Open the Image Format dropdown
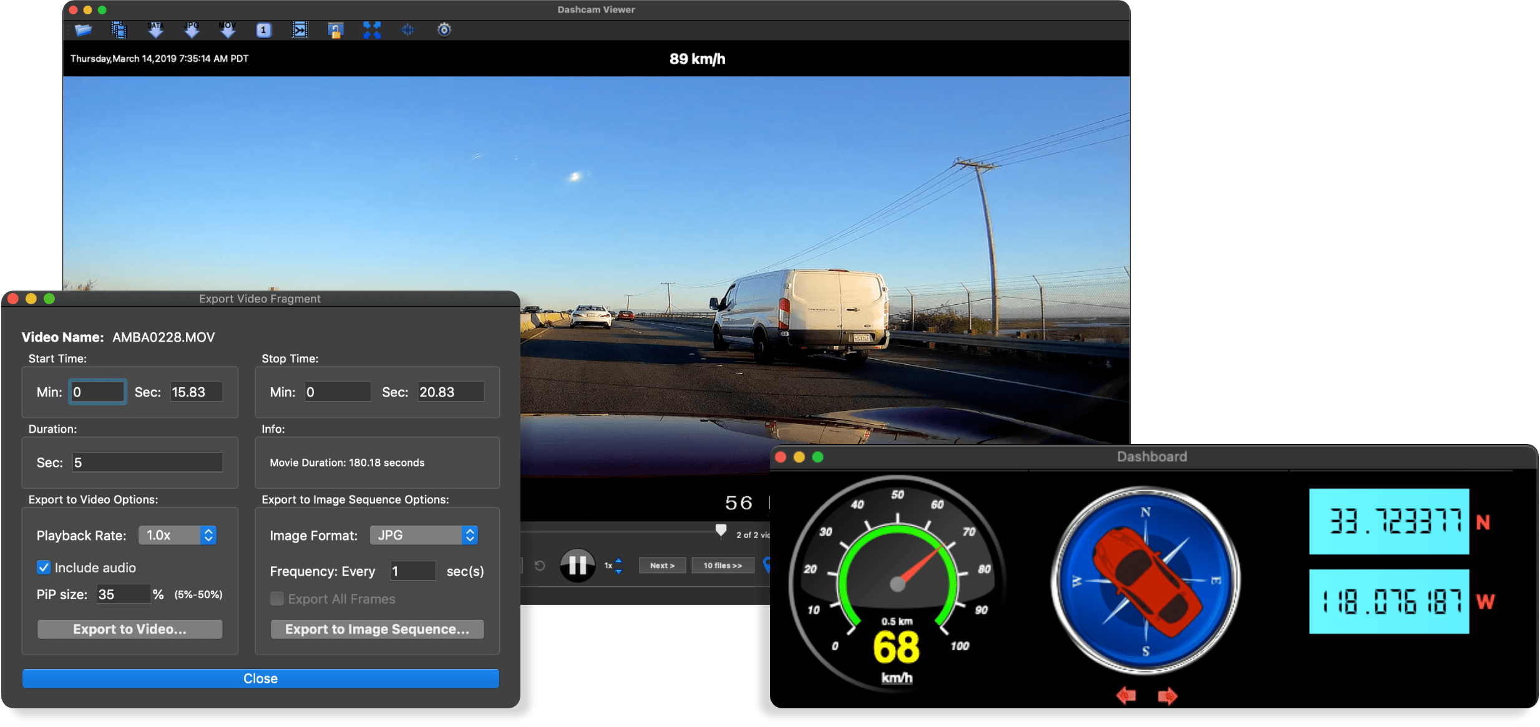This screenshot has width=1540, height=727. click(x=424, y=535)
